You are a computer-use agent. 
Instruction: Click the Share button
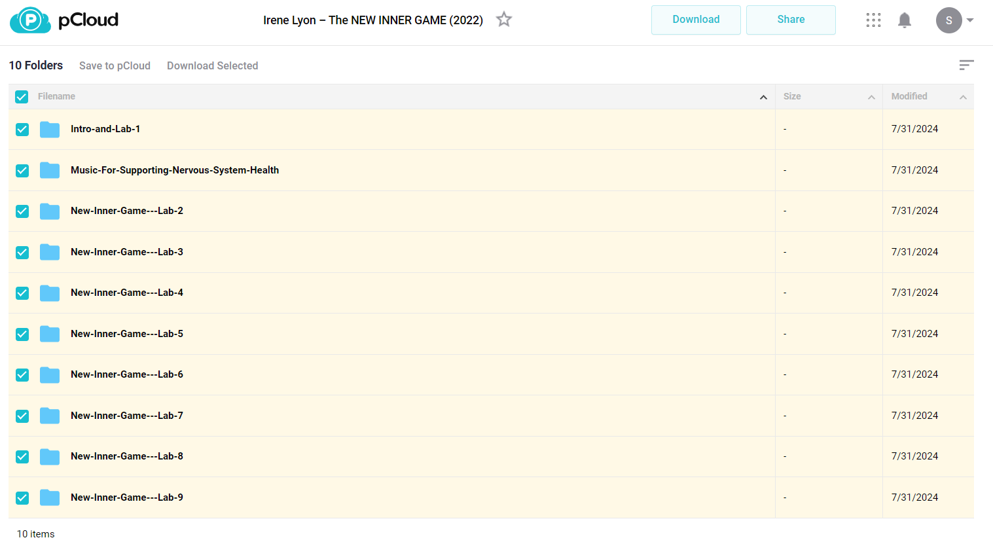(791, 20)
